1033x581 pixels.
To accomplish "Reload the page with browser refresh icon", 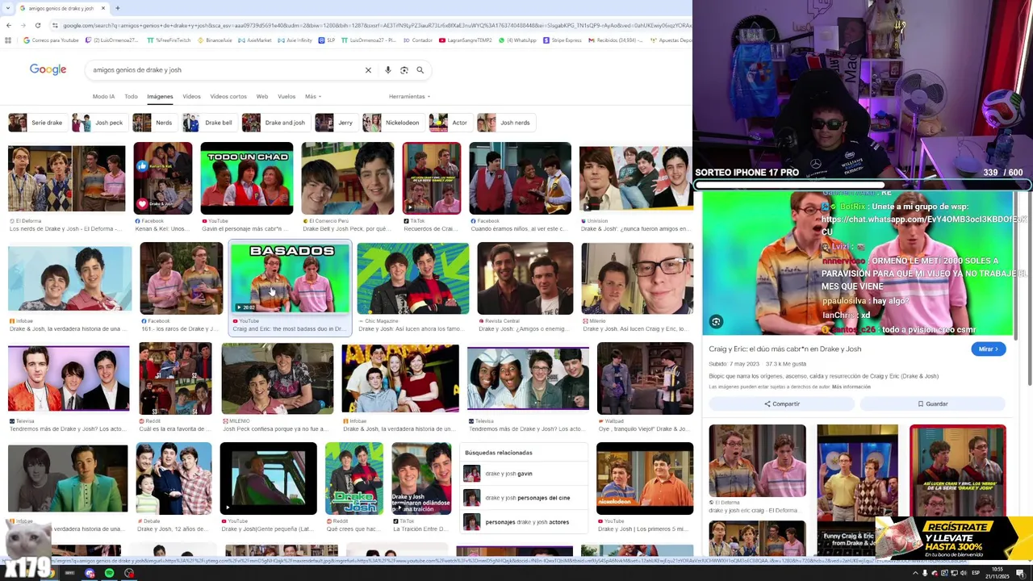I will point(37,25).
